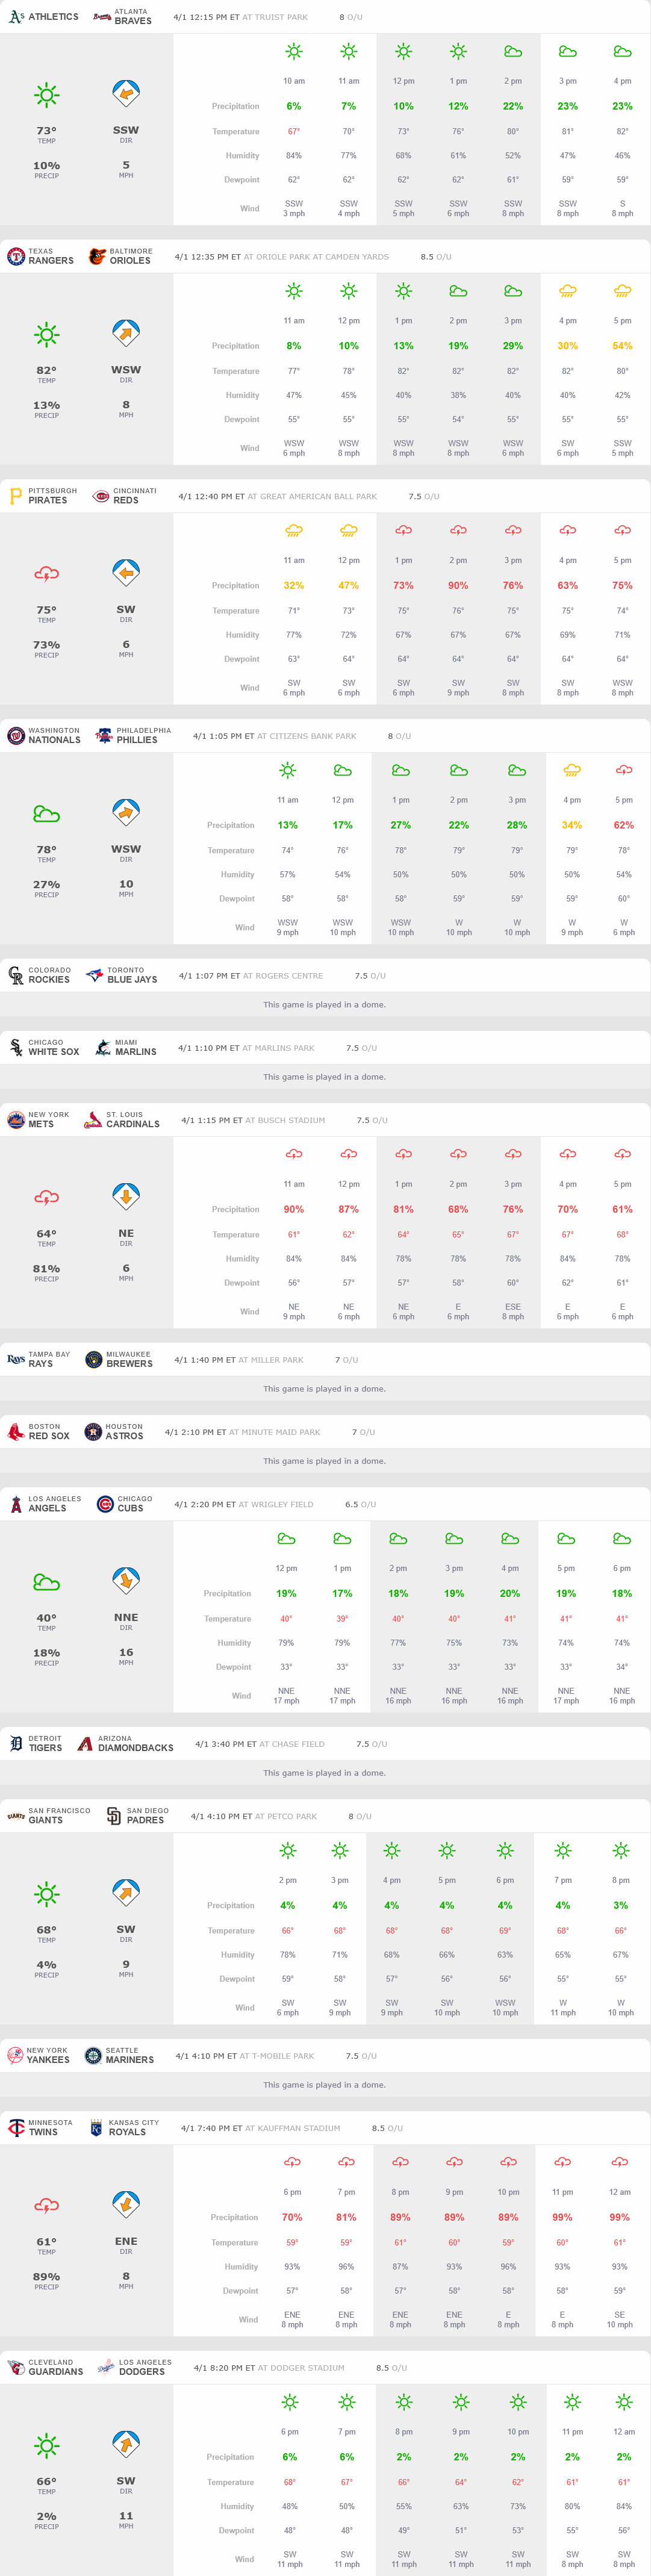
Task: Click the Baltimore Orioles bird logo
Action: tap(97, 257)
